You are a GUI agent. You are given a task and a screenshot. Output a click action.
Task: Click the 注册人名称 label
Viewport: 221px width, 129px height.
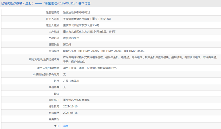click(53, 19)
